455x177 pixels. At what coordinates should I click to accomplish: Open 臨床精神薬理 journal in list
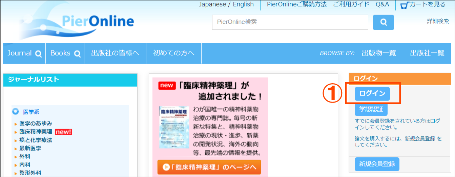click(x=36, y=132)
